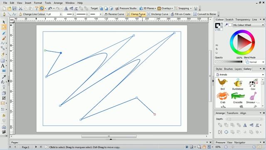Switch to the Transform tab
The image size is (266, 150).
pos(232,113)
